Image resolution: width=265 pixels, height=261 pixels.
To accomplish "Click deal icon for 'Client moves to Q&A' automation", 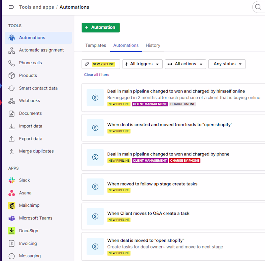I will [95, 216].
